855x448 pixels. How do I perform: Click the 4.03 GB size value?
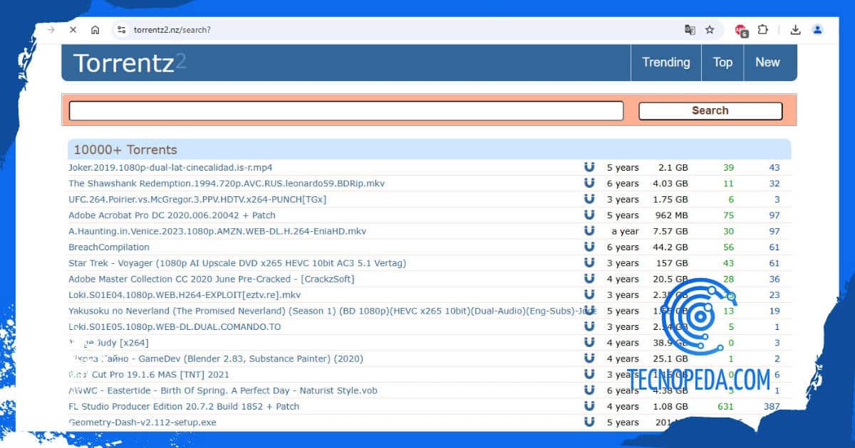[x=670, y=183]
